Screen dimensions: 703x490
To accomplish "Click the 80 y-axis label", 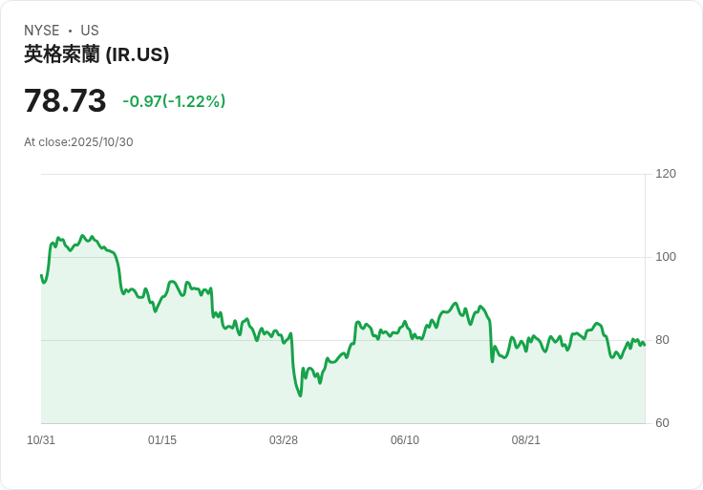I will click(x=661, y=340).
